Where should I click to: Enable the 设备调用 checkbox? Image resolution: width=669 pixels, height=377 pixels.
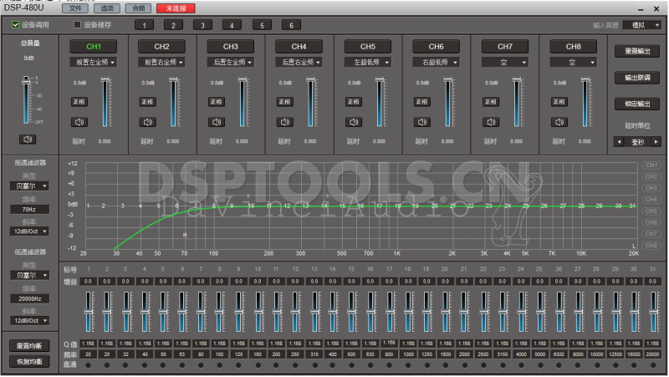pos(15,25)
